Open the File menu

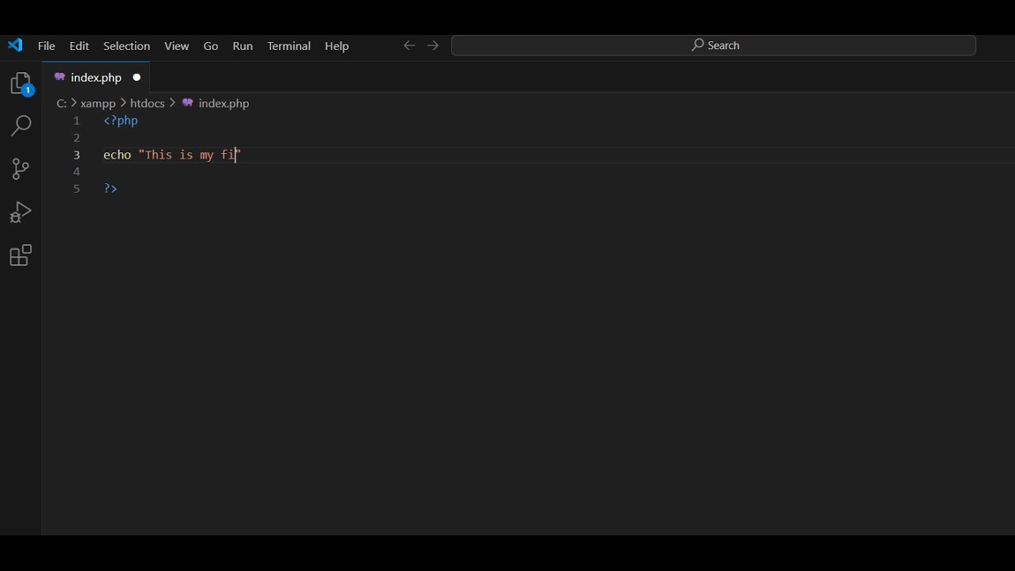point(47,46)
